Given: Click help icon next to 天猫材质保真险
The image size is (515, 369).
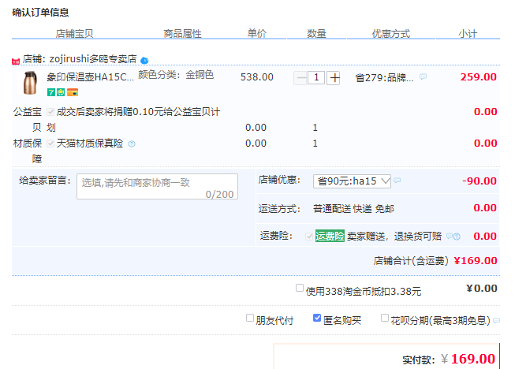Looking at the screenshot, I should [132, 143].
